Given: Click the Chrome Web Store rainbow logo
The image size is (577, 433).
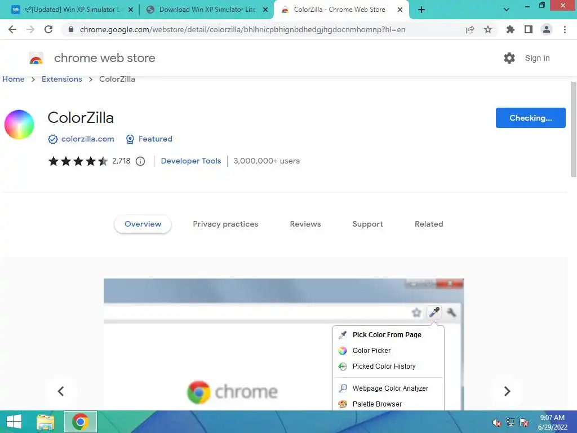Looking at the screenshot, I should point(36,58).
